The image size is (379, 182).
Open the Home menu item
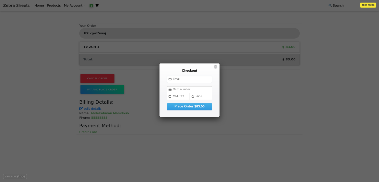click(39, 6)
